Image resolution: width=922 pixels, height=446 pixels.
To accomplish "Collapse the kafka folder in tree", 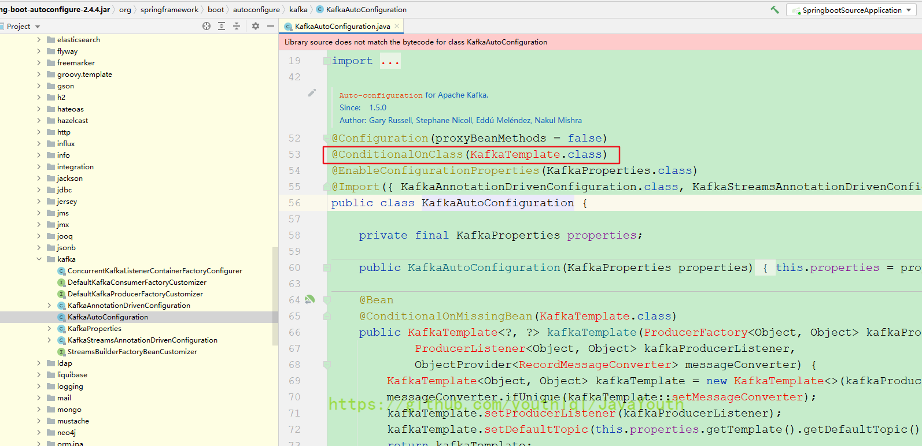I will [x=39, y=259].
